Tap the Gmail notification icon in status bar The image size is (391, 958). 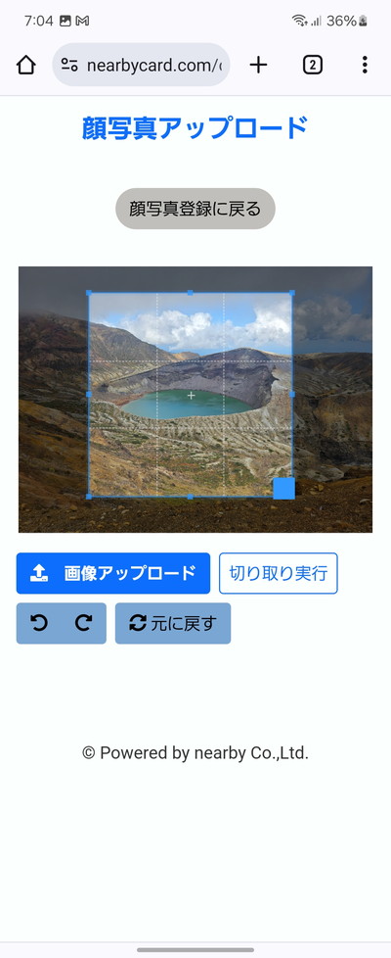coord(82,21)
